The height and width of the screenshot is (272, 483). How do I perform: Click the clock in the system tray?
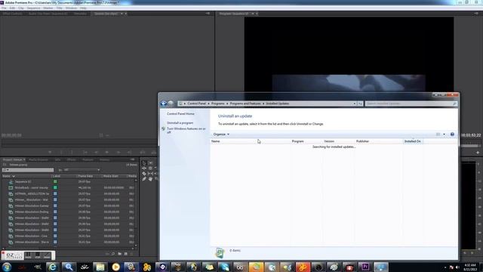pyautogui.click(x=470, y=267)
